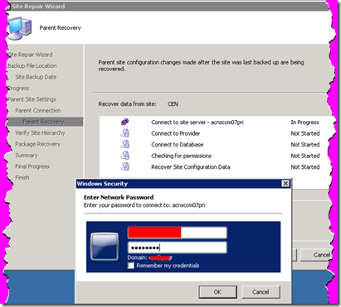Select Package Recovery wizard step

38,144
